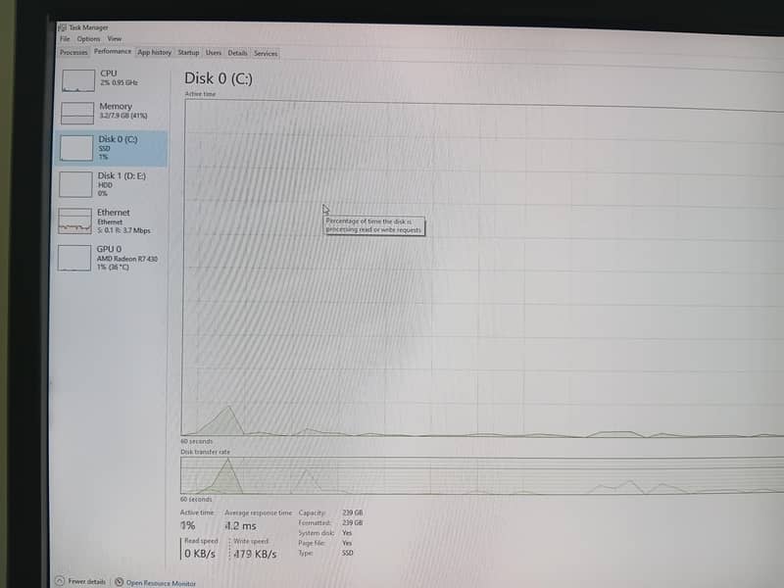Screen dimensions: 784x588
Task: Switch to the App history tab
Action: (x=154, y=52)
